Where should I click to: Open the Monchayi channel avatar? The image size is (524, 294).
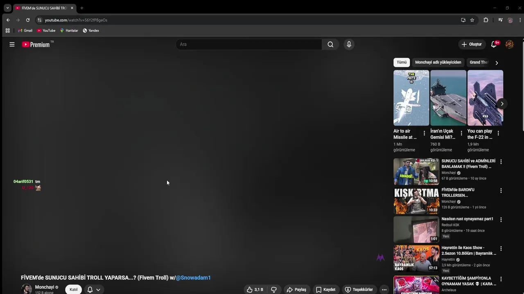(x=27, y=289)
